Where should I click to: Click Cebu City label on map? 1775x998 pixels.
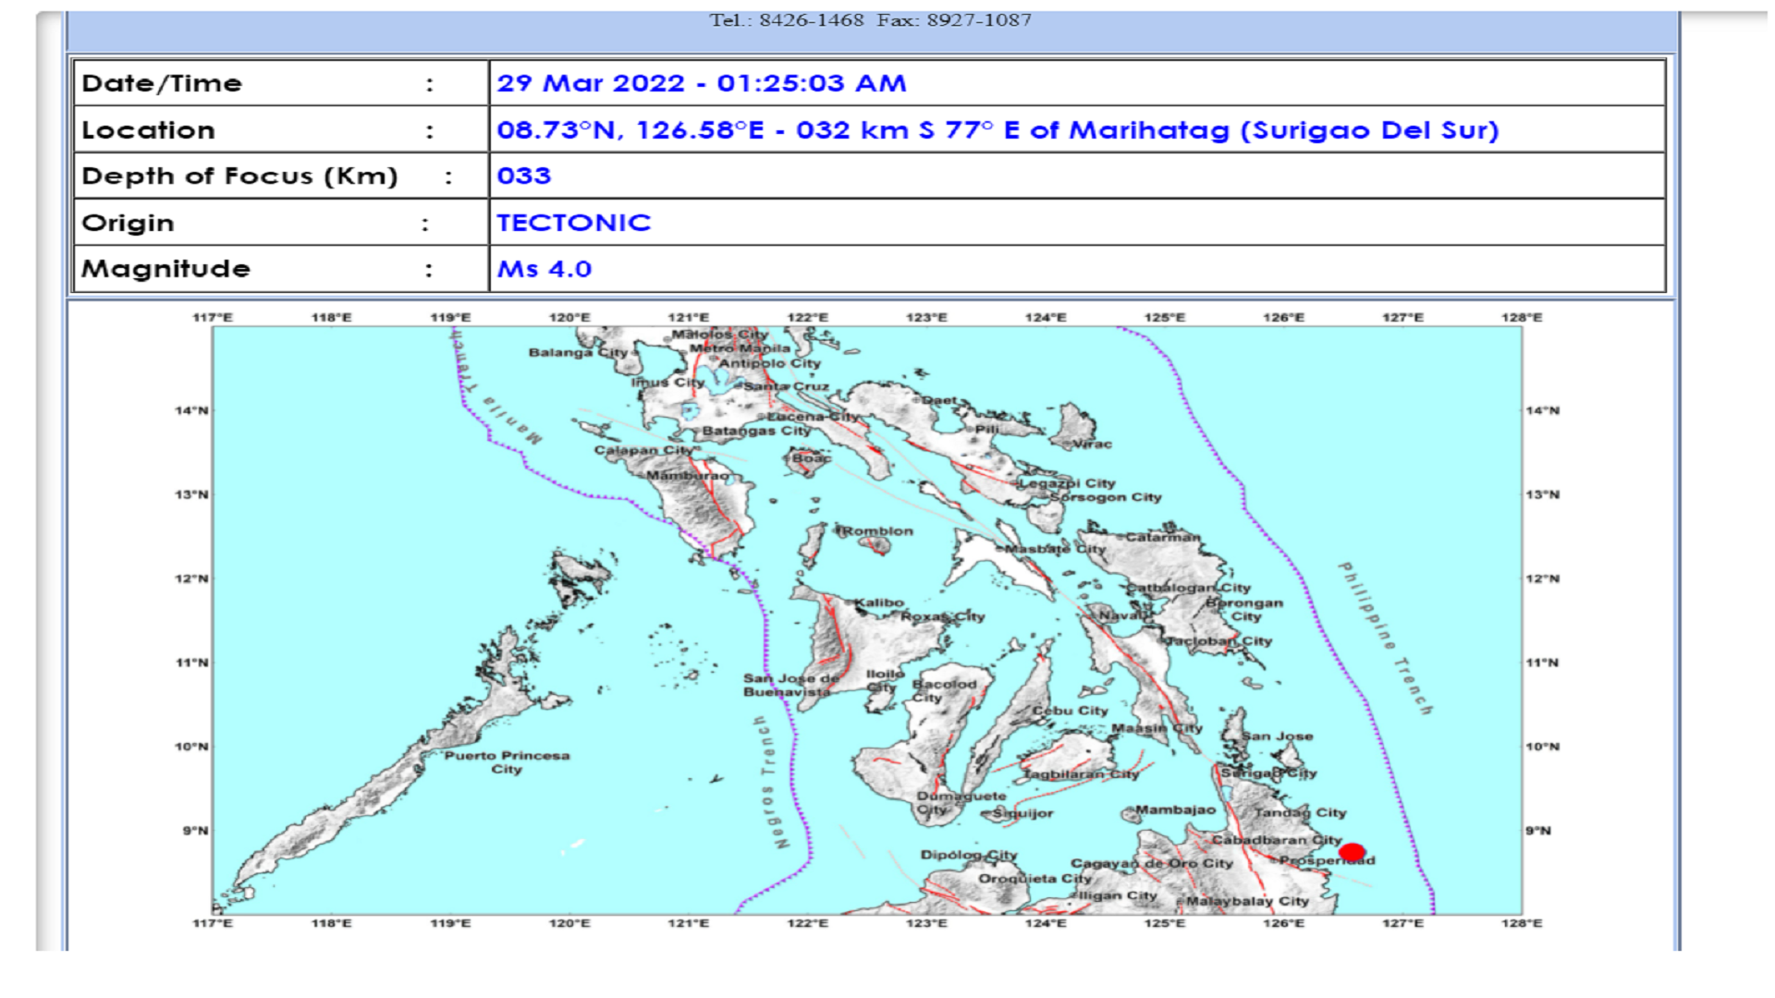[1070, 711]
